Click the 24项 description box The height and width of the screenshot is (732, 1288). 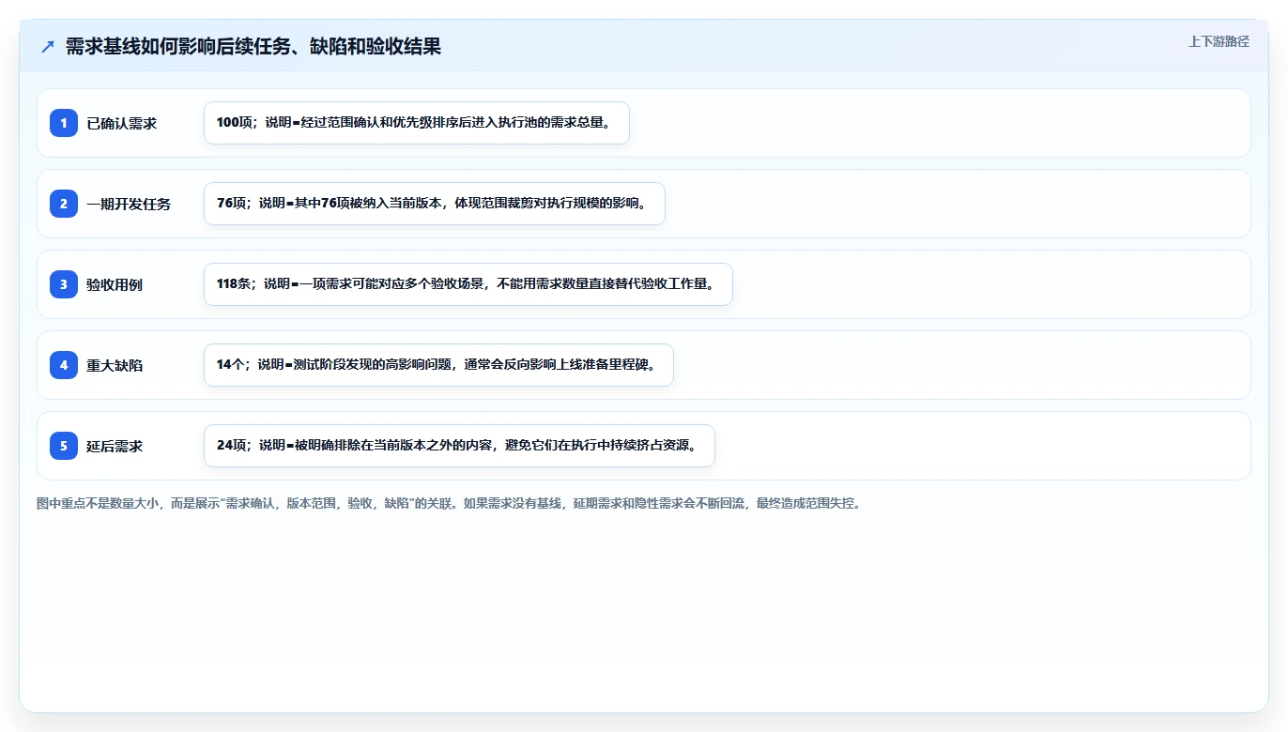pyautogui.click(x=459, y=446)
